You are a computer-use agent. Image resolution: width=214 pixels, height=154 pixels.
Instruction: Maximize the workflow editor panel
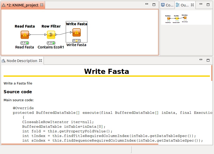pyautogui.click(x=154, y=5)
